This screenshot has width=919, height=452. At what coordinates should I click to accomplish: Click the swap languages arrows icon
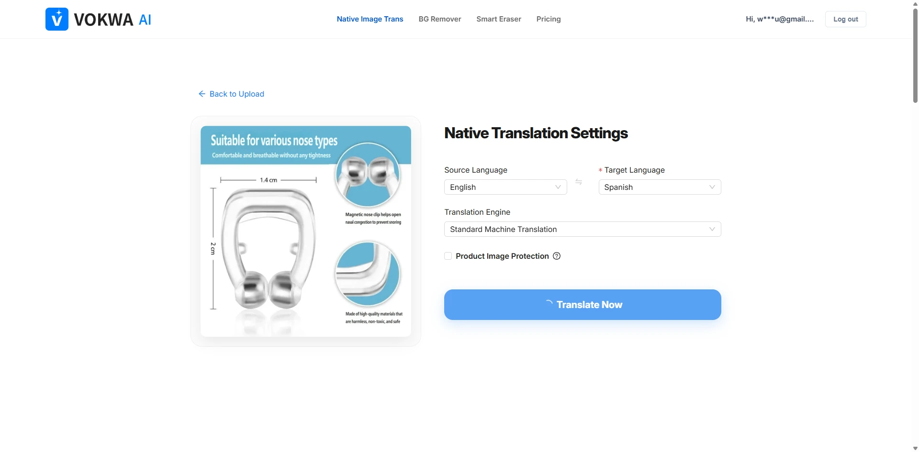click(x=579, y=182)
